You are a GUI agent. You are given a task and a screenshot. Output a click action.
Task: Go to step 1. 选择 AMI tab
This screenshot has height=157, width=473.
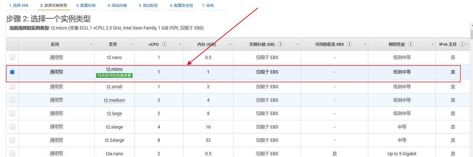pos(19,5)
